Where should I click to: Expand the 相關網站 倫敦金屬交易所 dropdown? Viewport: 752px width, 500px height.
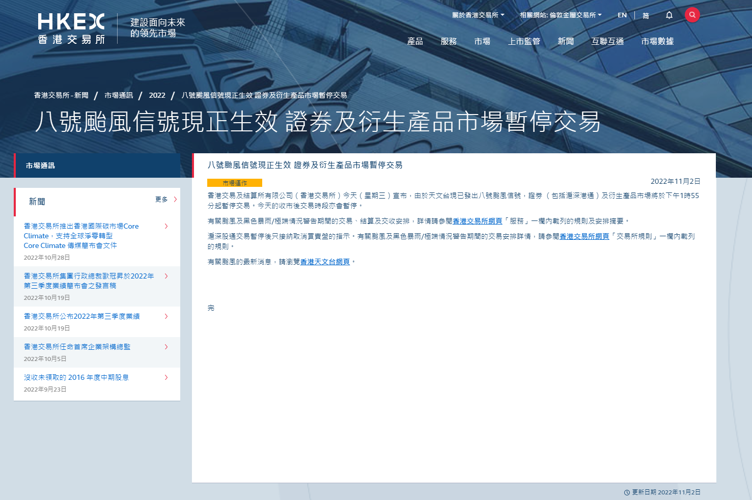pyautogui.click(x=560, y=15)
